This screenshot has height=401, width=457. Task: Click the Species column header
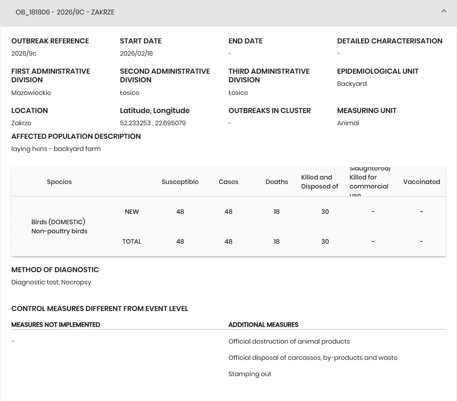coord(59,182)
